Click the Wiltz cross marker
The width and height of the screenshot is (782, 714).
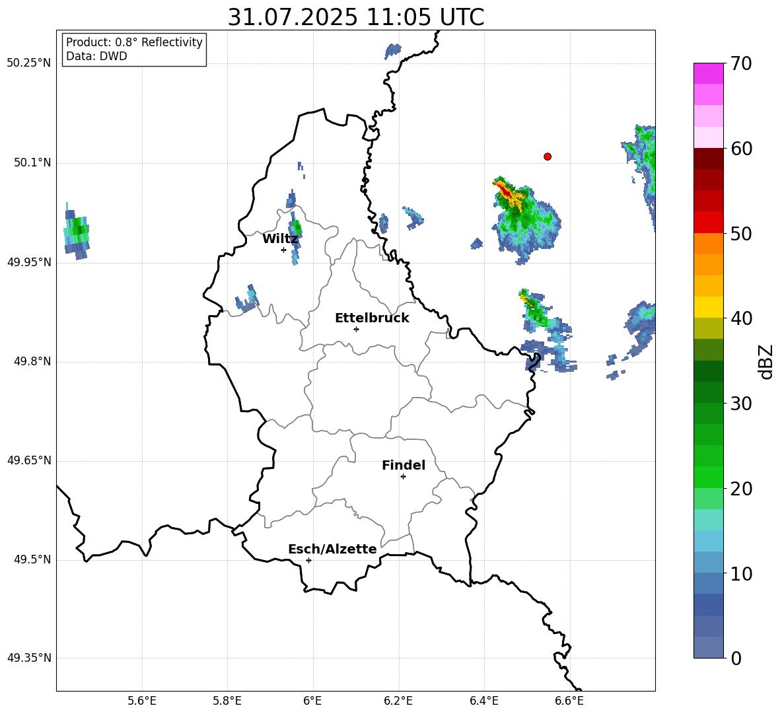(x=284, y=250)
